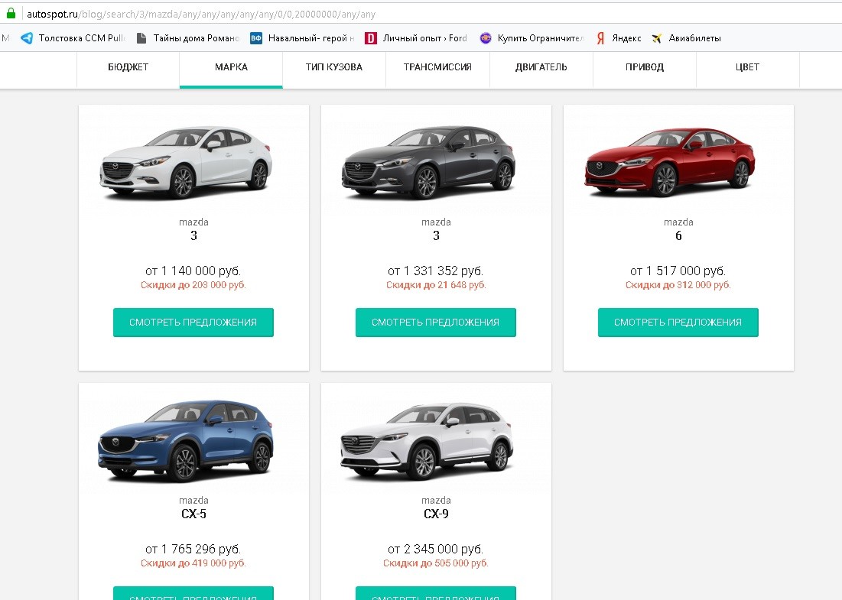The width and height of the screenshot is (842, 600).
Task: View offers for the red Mazda 6
Action: (678, 323)
